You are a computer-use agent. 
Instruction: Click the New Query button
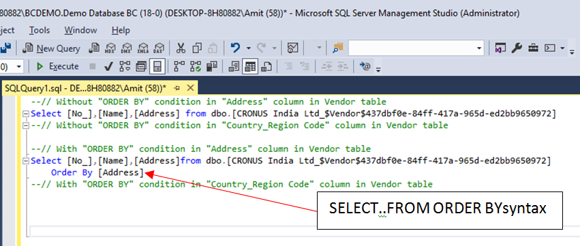point(52,48)
